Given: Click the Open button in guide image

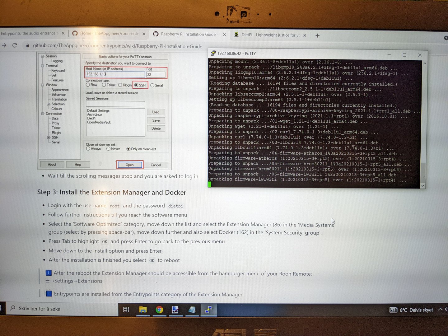Looking at the screenshot, I should coord(130,165).
